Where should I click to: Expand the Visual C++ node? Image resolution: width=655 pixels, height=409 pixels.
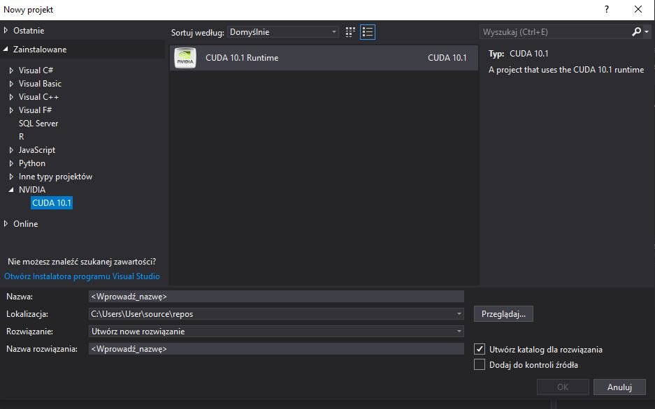pyautogui.click(x=11, y=97)
